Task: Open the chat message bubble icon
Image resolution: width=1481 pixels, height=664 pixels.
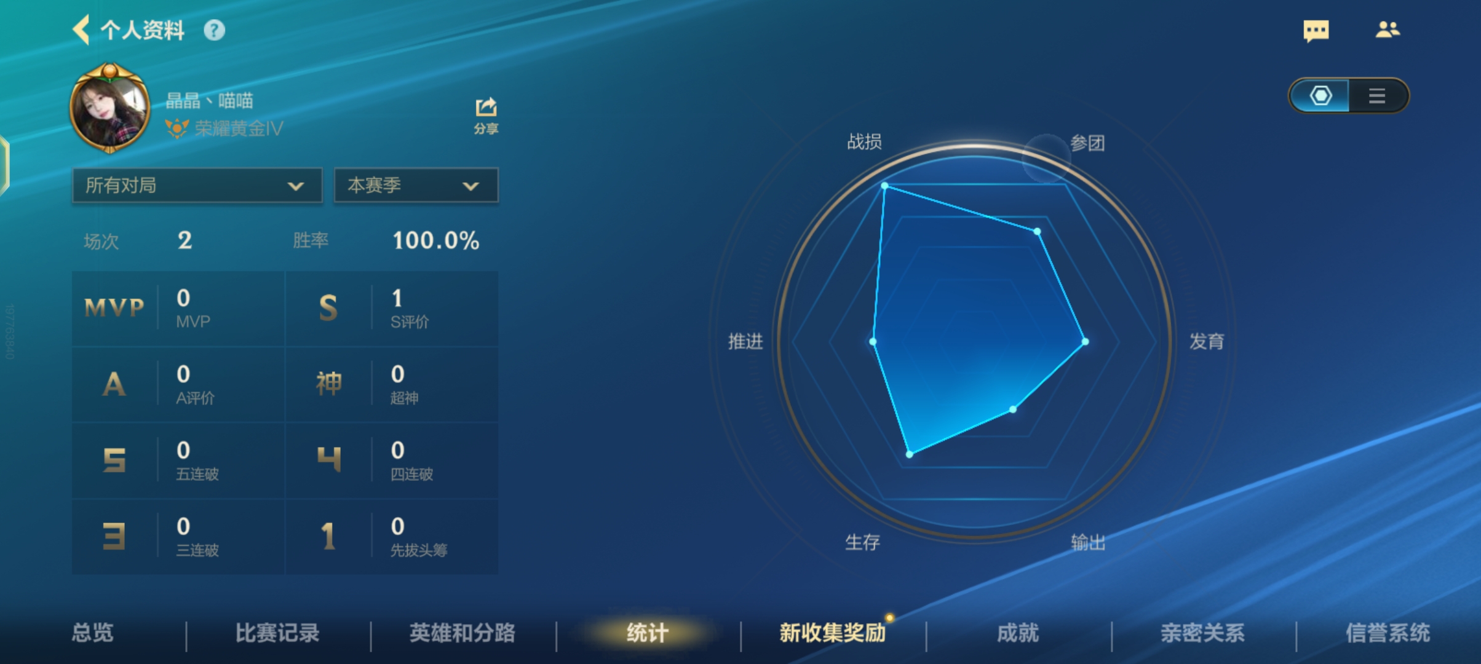Action: coord(1316,31)
